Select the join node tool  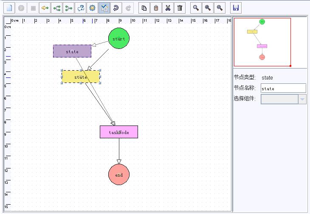(x=69, y=8)
